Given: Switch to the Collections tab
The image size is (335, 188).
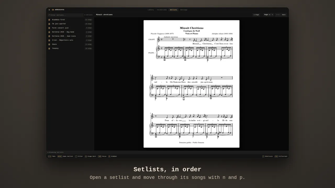Looking at the screenshot, I should (x=162, y=10).
